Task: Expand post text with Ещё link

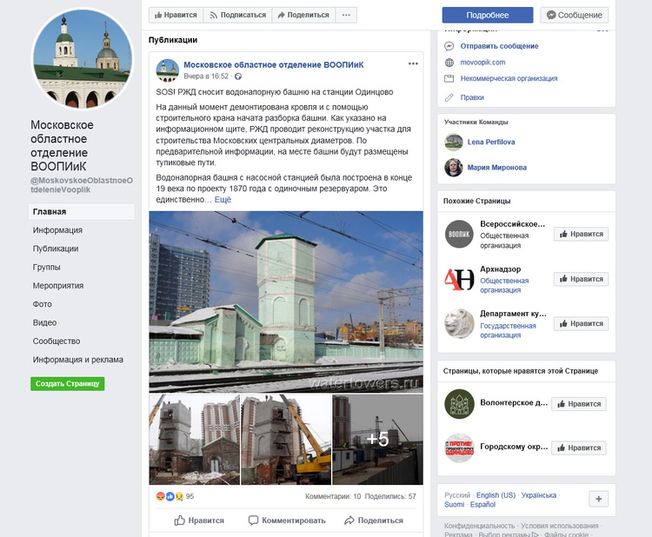Action: tap(223, 200)
